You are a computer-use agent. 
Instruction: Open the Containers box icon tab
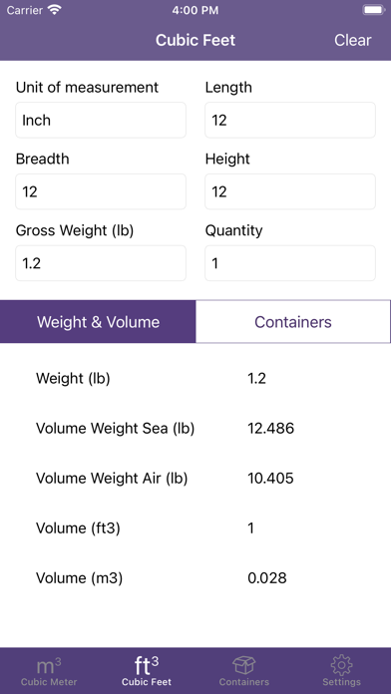pyautogui.click(x=244, y=665)
